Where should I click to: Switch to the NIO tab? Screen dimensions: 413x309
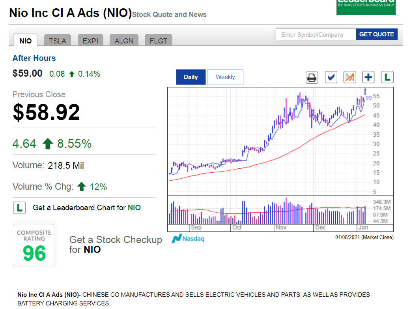point(26,41)
